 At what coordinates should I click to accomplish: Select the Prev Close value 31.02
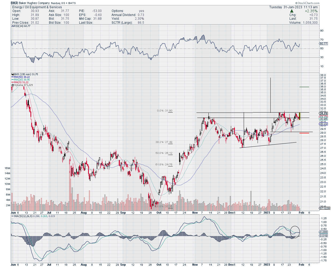click(35, 23)
